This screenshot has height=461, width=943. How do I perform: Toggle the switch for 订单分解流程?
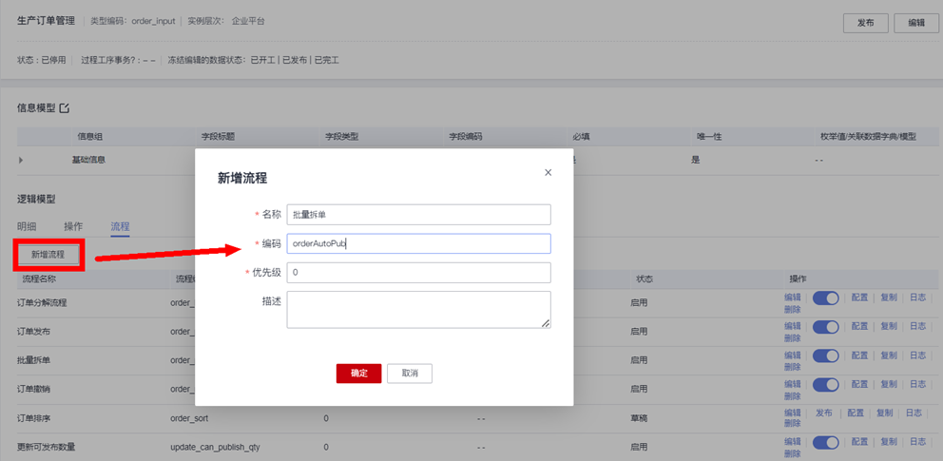[x=826, y=298]
